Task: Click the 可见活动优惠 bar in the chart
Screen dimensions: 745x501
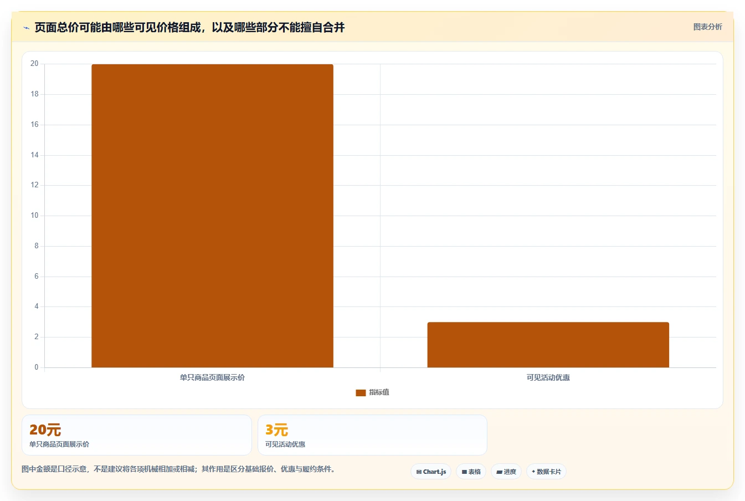Action: point(548,345)
